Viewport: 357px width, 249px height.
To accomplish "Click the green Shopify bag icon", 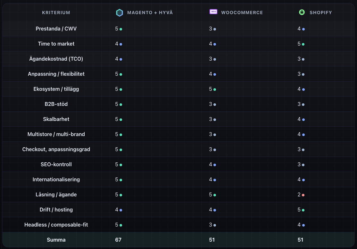I will (302, 12).
